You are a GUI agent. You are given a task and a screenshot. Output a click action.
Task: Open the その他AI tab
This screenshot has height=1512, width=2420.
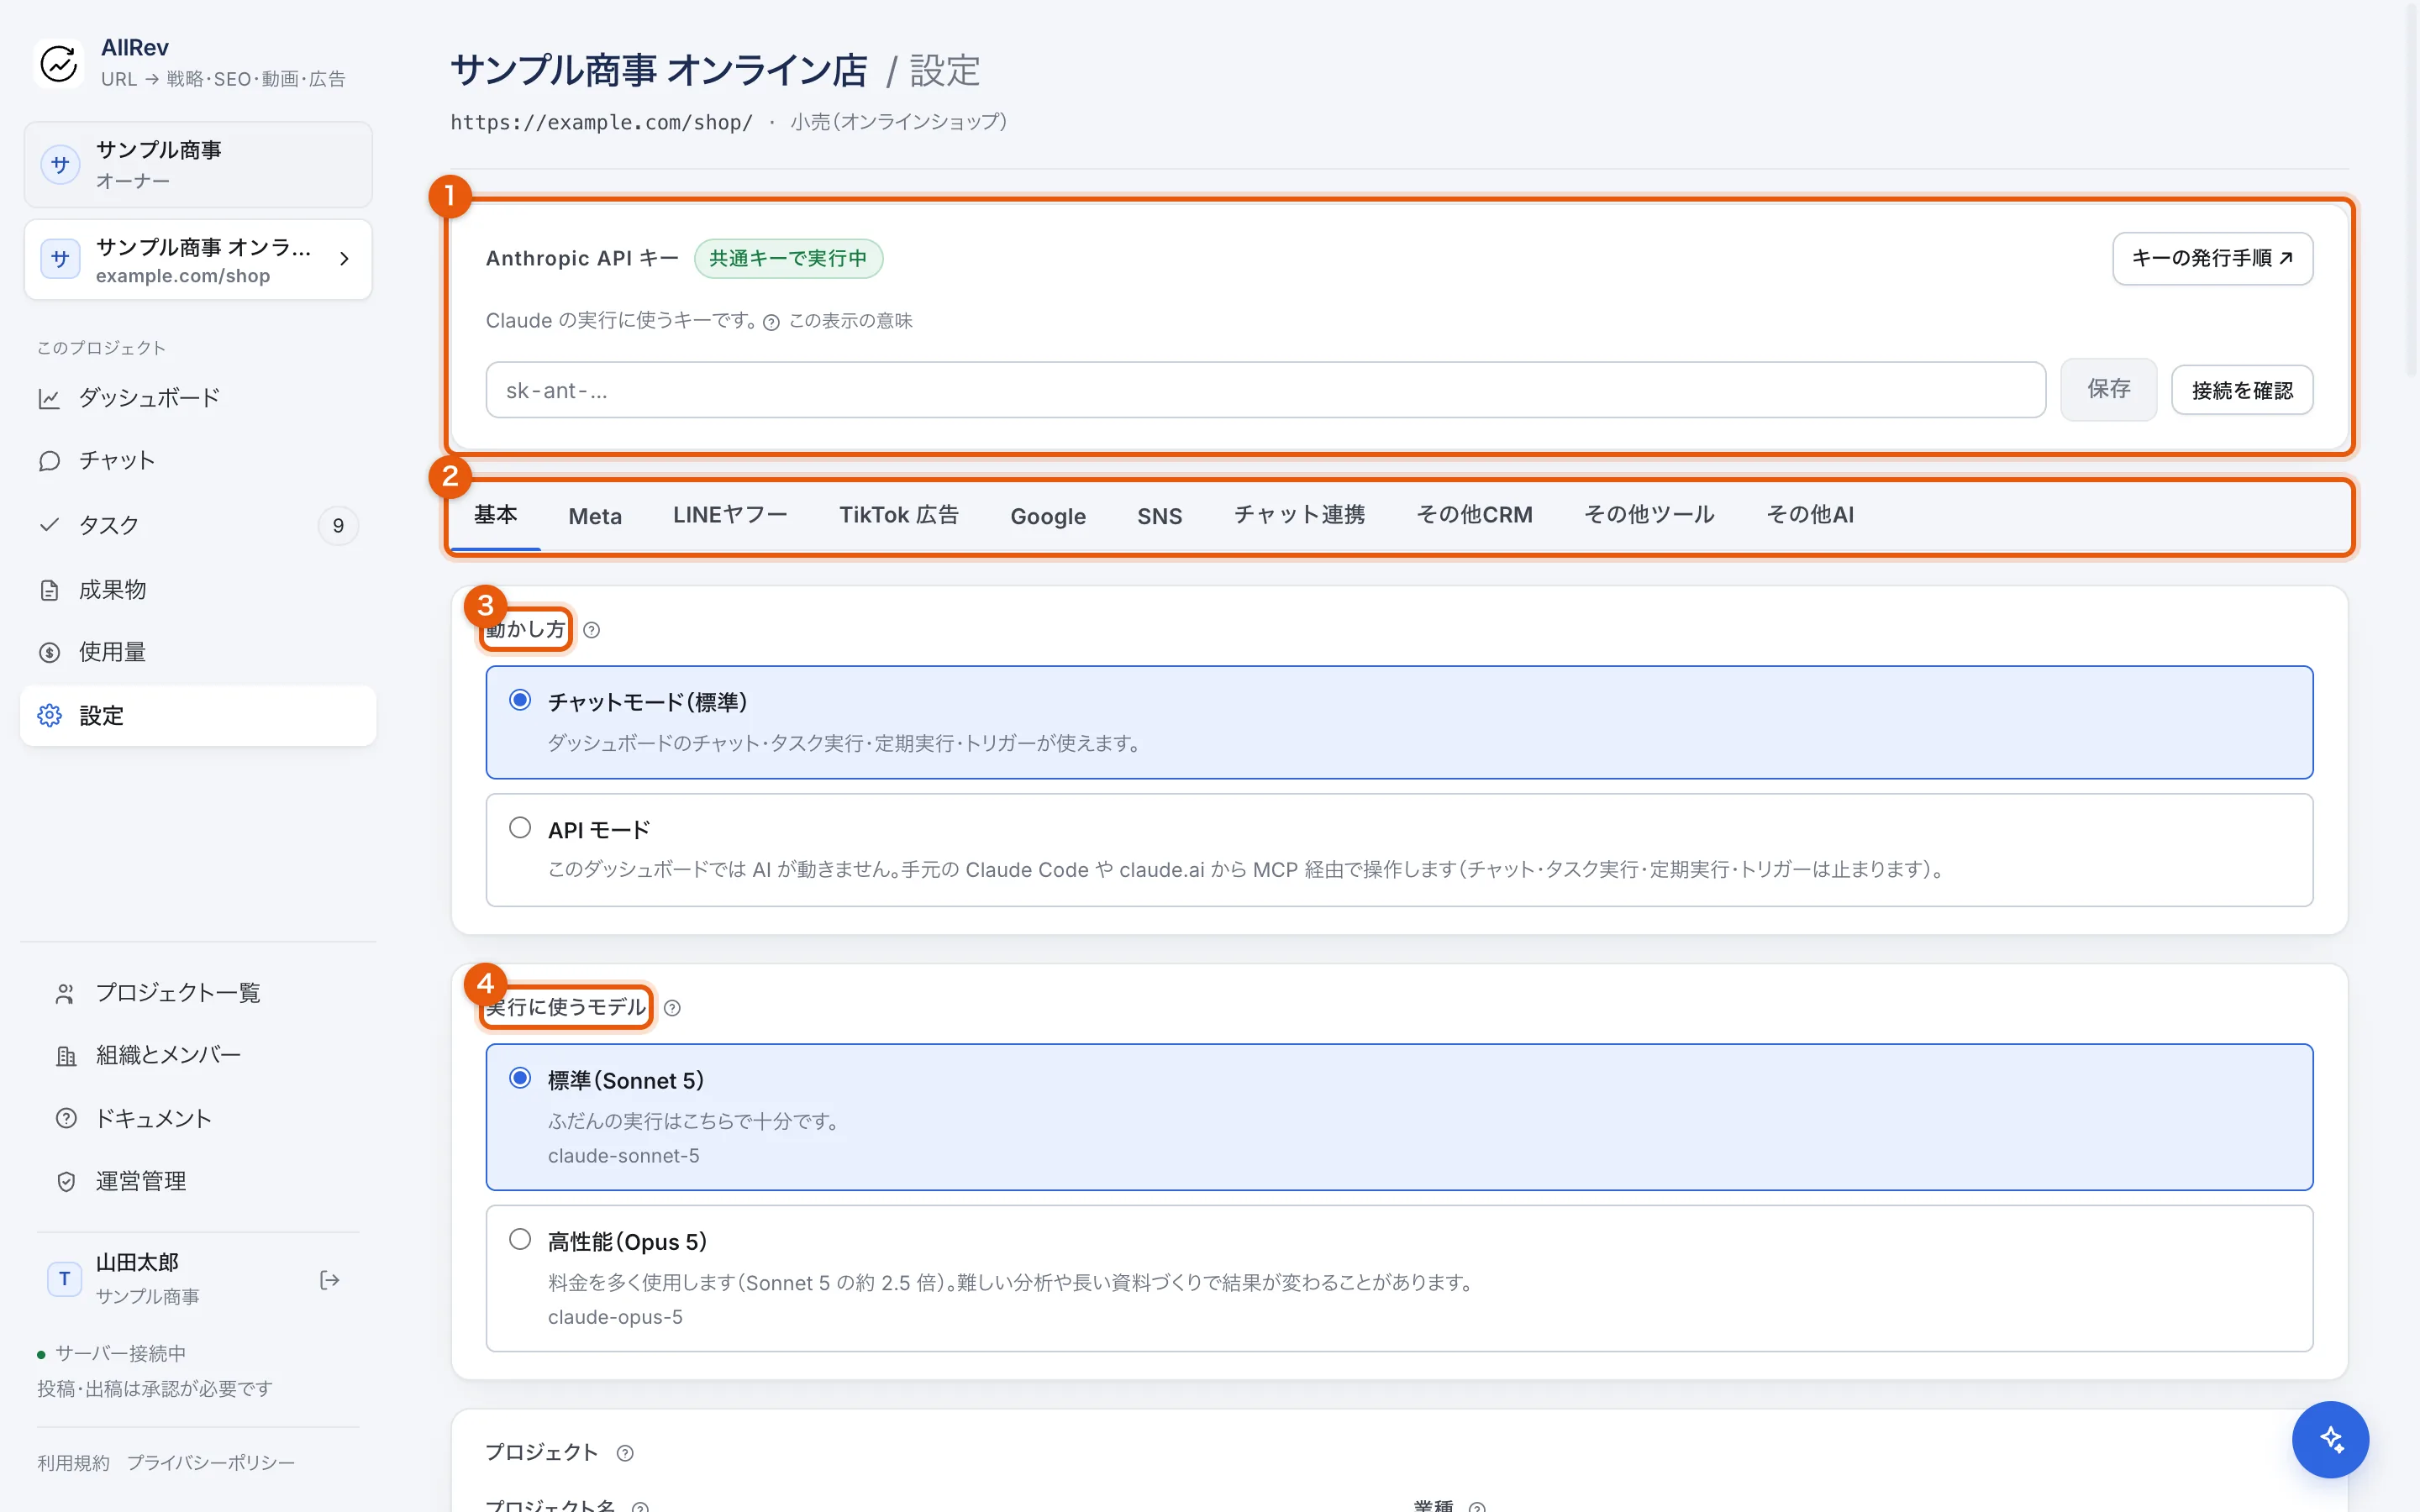1810,515
